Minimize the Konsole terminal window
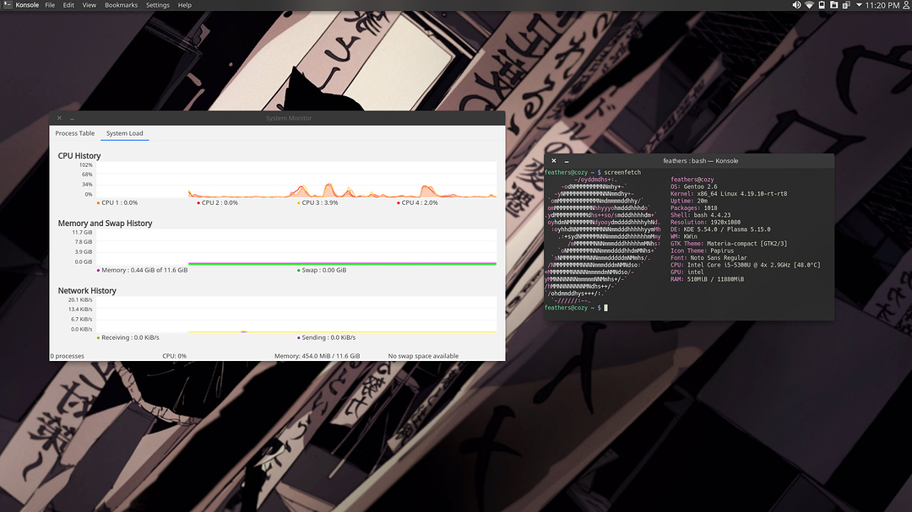 (x=567, y=161)
